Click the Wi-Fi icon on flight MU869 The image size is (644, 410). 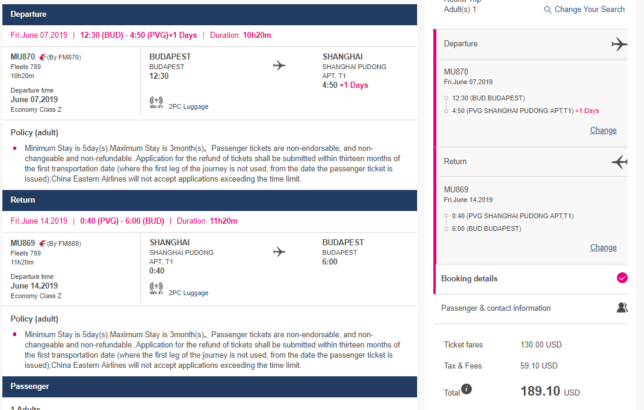coord(156,289)
